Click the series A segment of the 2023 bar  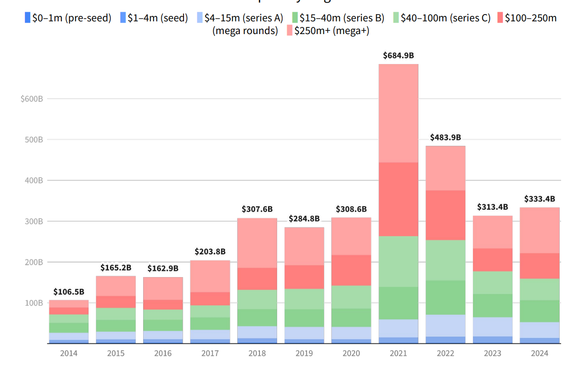pos(492,327)
